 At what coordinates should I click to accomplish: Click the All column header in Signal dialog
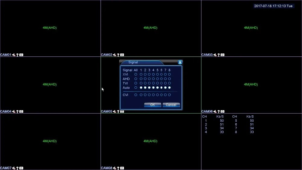click(x=136, y=70)
